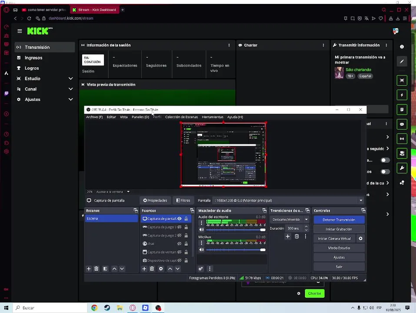Open source Propiedades button

[155, 200]
